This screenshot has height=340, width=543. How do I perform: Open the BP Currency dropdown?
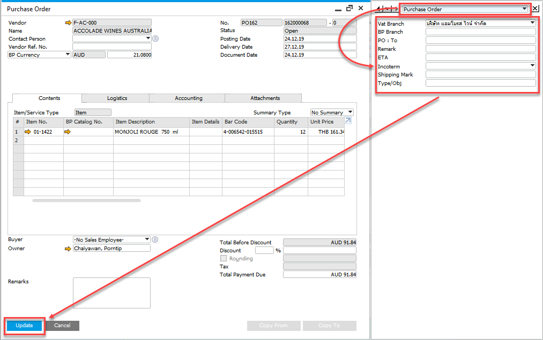coord(68,55)
